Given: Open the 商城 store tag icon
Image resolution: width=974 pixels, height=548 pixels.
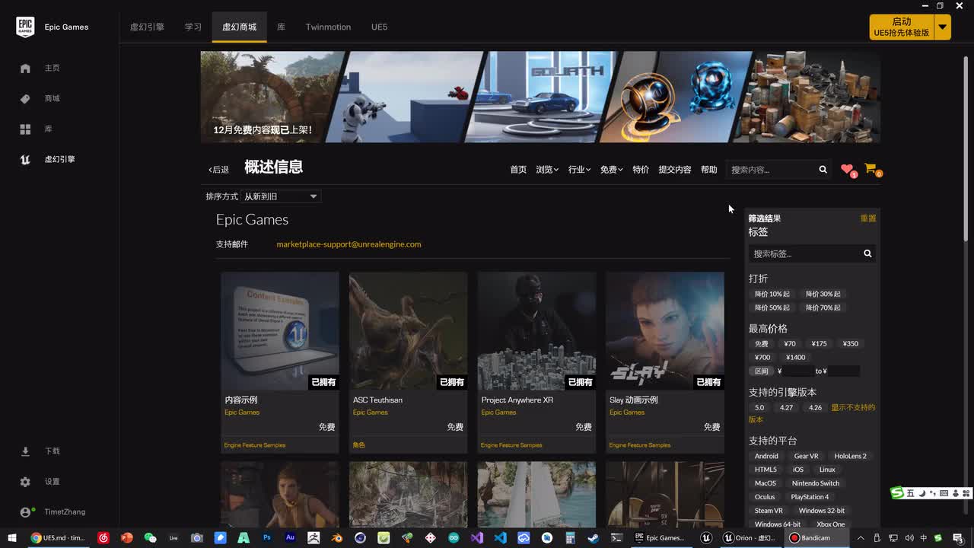Looking at the screenshot, I should [25, 99].
